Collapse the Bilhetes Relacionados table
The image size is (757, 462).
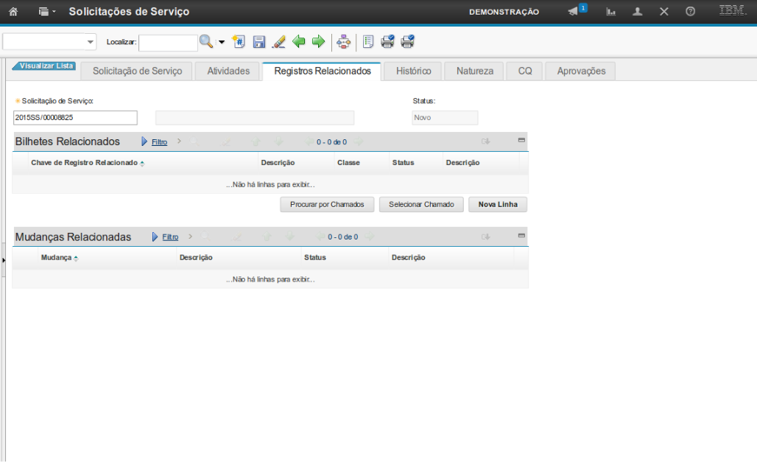tap(521, 140)
